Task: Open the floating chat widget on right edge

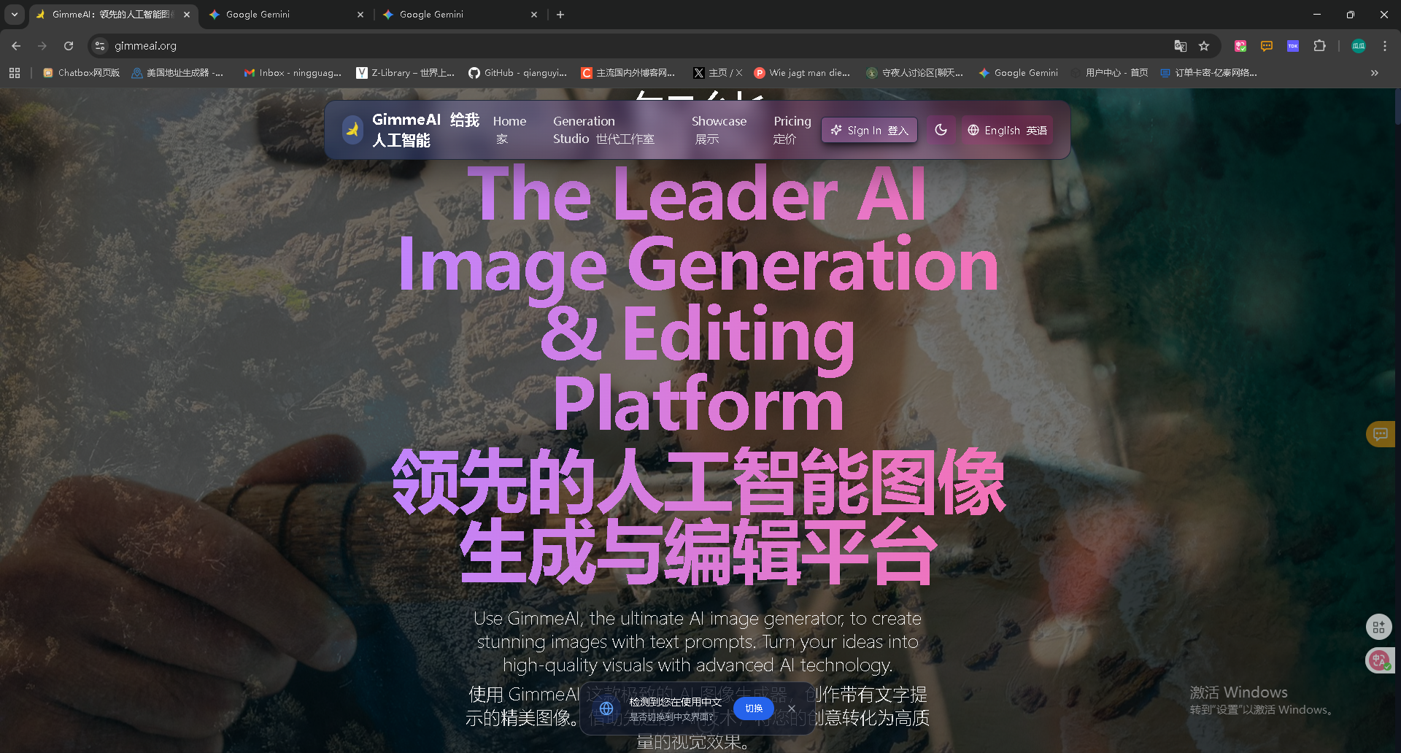Action: [1380, 433]
